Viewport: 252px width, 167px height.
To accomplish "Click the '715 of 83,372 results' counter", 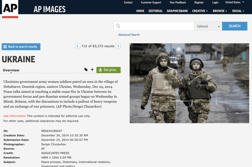I will [x=98, y=46].
